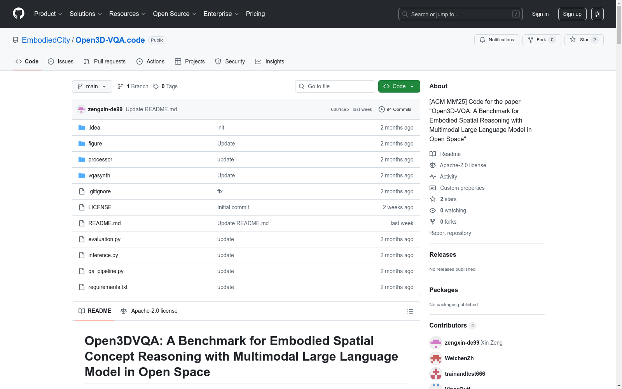
Task: Open the Actions tab
Action: coord(150,61)
